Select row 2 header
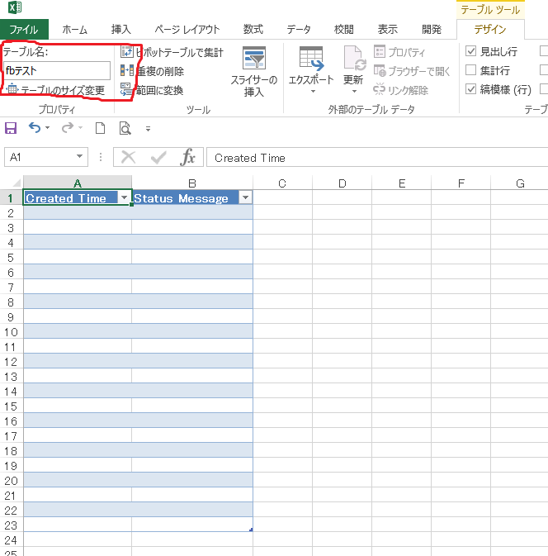 tap(12, 213)
